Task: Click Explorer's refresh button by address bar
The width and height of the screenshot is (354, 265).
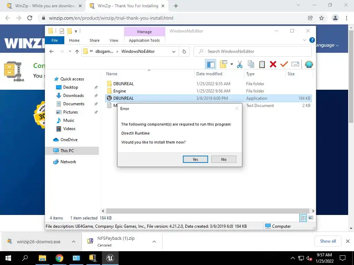Action: pyautogui.click(x=184, y=52)
